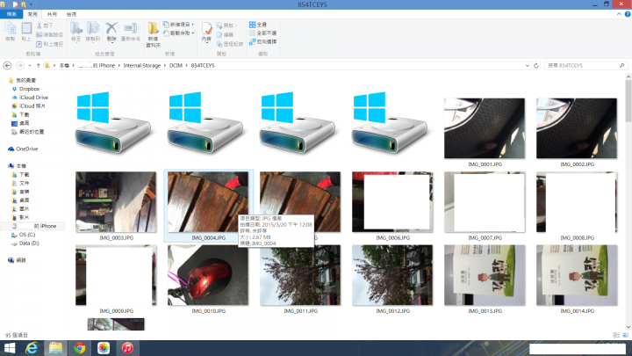Open History (歷程記錄) in the ribbon

coord(230,44)
